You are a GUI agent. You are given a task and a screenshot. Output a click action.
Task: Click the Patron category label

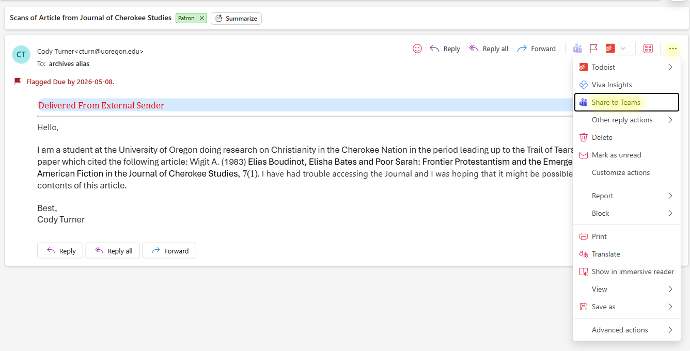[186, 18]
